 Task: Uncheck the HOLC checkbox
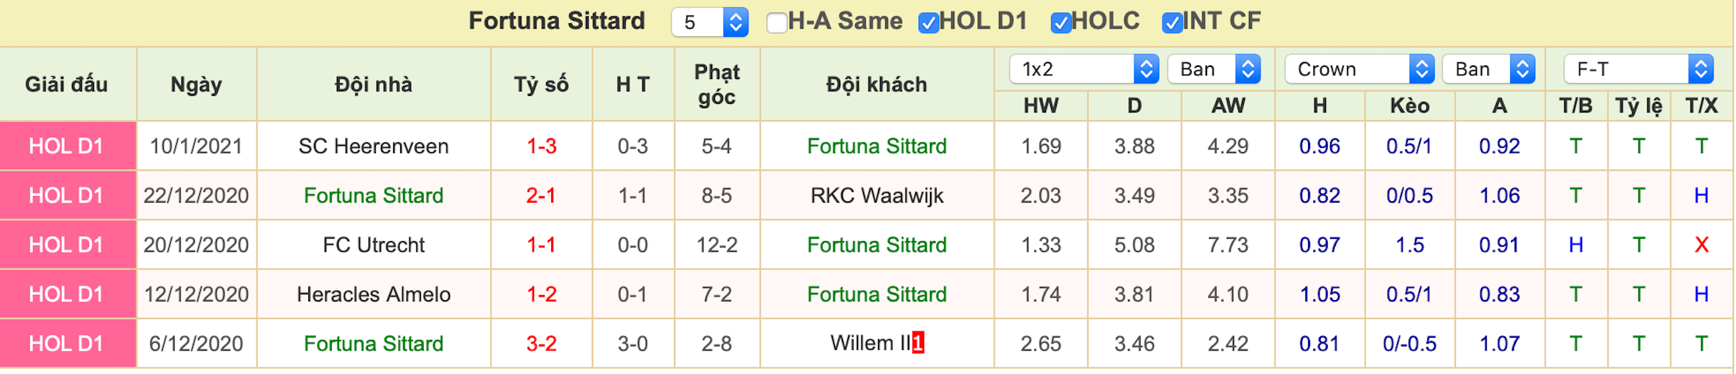click(x=1060, y=23)
